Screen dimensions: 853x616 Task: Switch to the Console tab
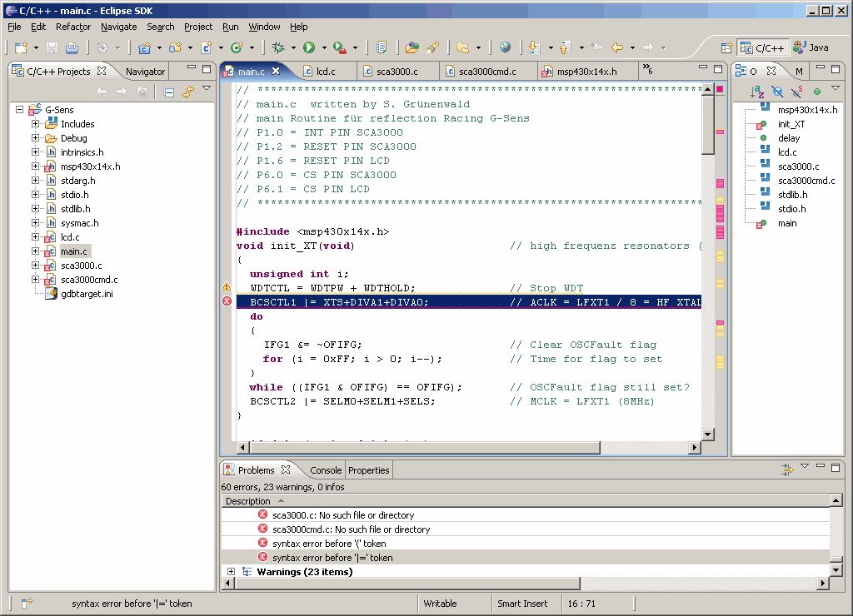(325, 470)
